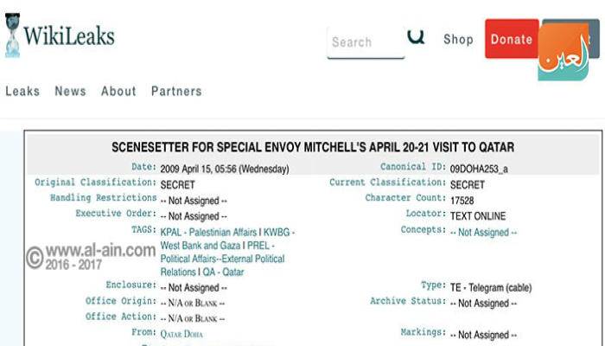
Task: Follow the KPAL - Palestinian Affairs tag
Action: pyautogui.click(x=208, y=232)
